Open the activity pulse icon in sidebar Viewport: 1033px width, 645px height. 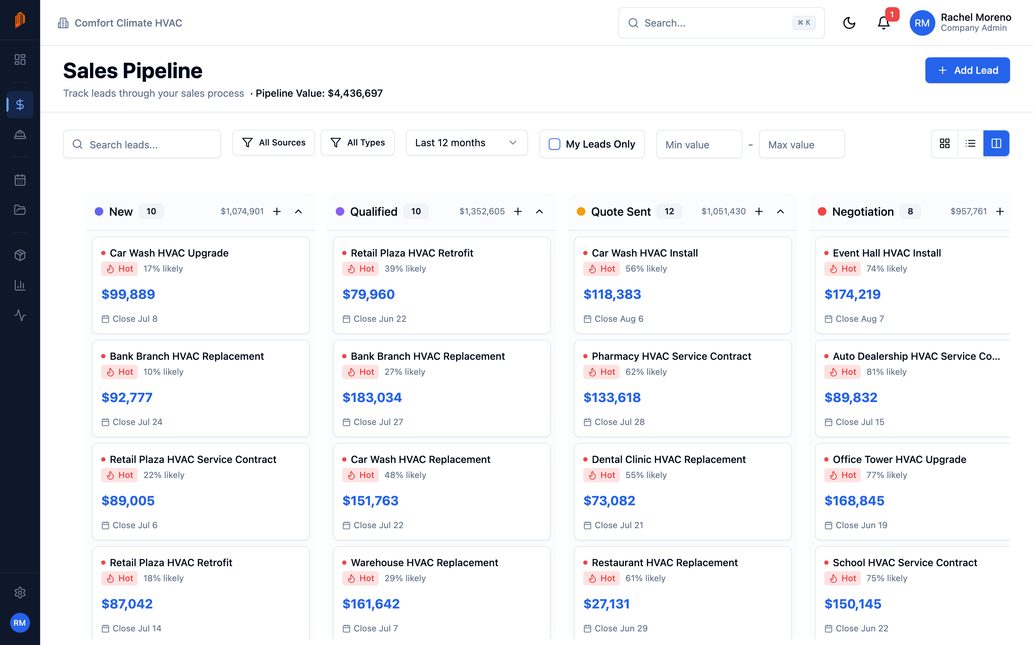pyautogui.click(x=20, y=315)
